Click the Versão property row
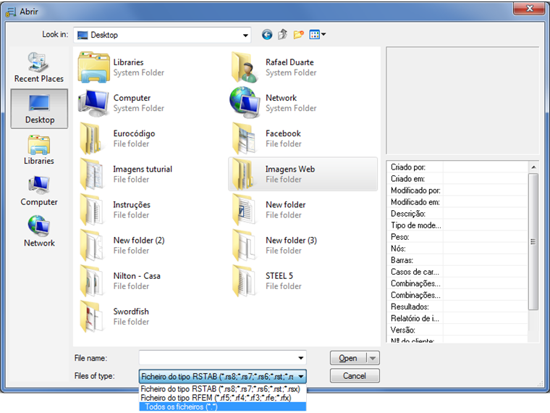 [458, 330]
